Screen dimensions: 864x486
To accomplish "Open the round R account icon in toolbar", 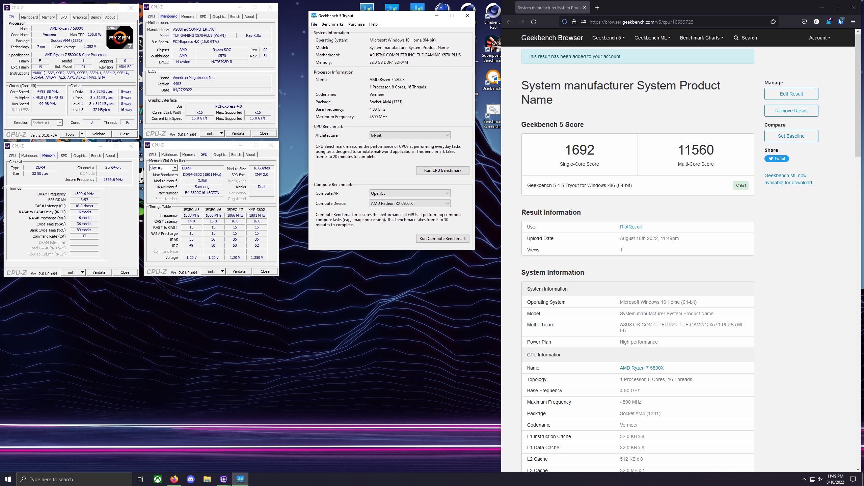I will [816, 22].
